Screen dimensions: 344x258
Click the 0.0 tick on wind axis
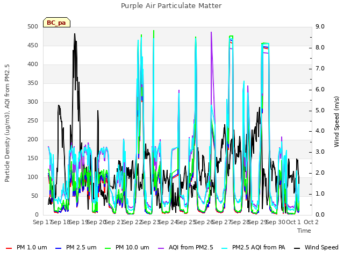[x=320, y=214]
